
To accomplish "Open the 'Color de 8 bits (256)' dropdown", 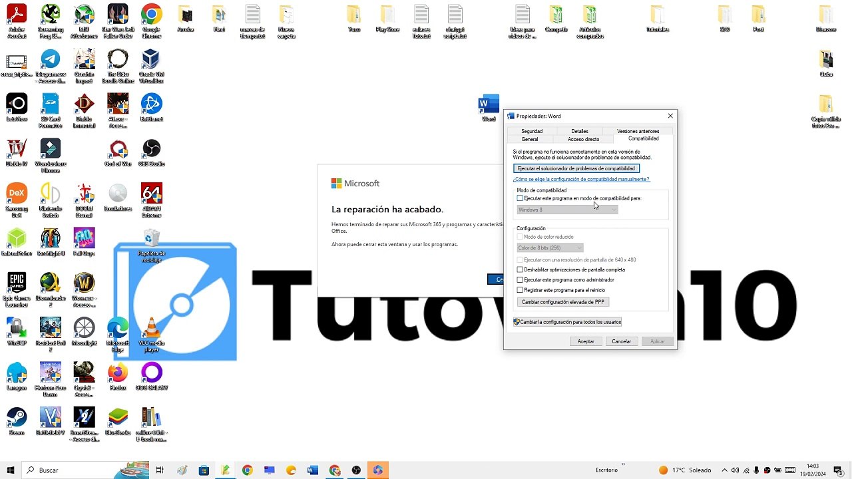I will tap(550, 247).
